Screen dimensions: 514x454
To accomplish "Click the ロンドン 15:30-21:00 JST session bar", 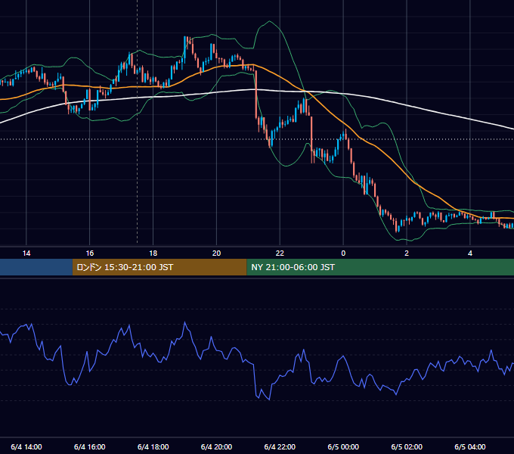I will [159, 267].
